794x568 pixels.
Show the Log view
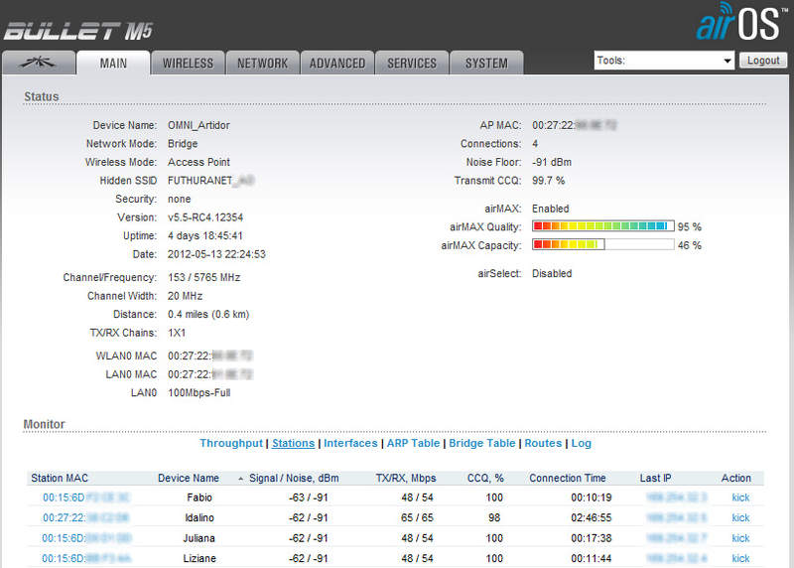(x=582, y=443)
